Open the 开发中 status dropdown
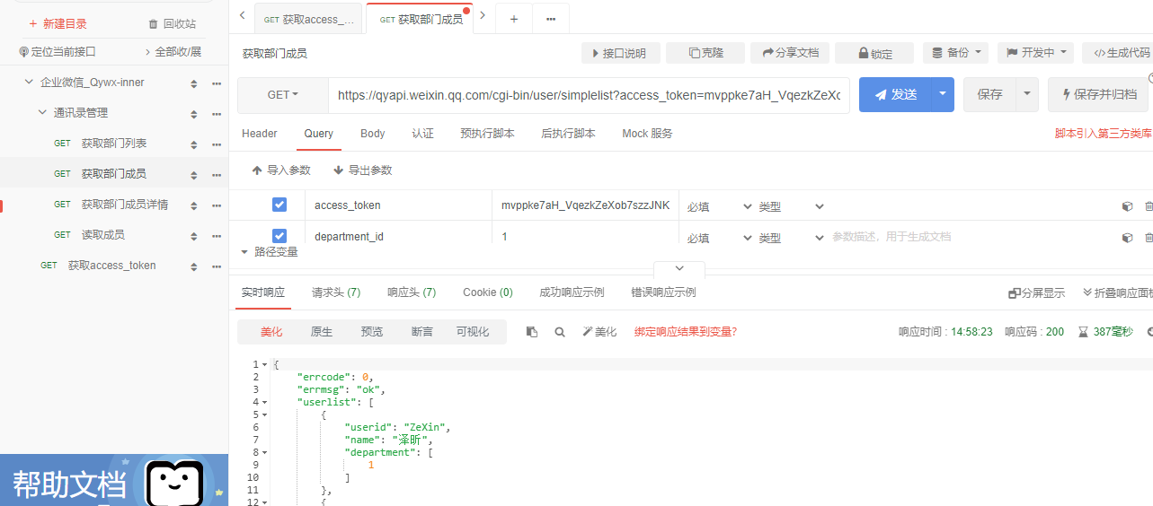Viewport: 1153px width, 506px height. tap(1036, 53)
